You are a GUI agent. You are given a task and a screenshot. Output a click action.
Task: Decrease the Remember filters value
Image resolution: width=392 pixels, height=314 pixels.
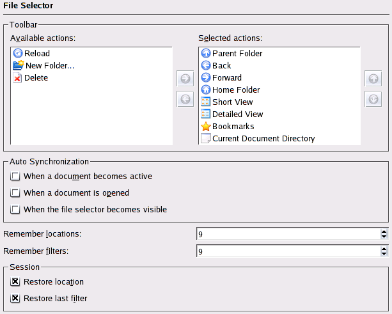[384, 255]
